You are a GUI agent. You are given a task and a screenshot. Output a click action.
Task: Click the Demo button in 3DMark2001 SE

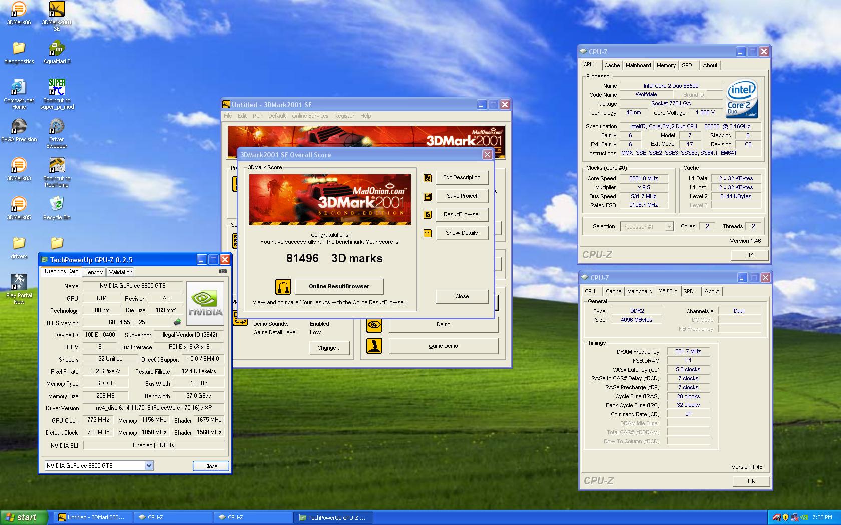click(x=443, y=324)
